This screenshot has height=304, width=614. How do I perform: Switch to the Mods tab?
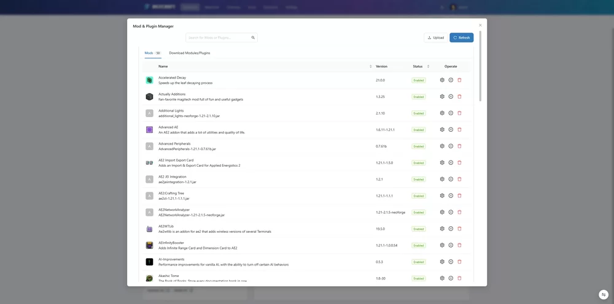pyautogui.click(x=153, y=53)
